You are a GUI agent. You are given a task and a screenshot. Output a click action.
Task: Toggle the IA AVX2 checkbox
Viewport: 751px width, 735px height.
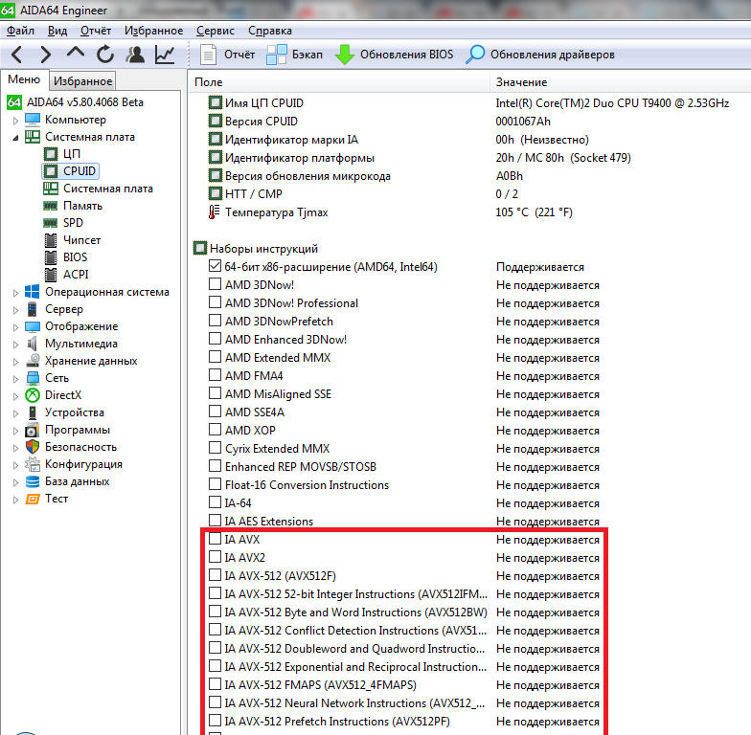[x=215, y=557]
